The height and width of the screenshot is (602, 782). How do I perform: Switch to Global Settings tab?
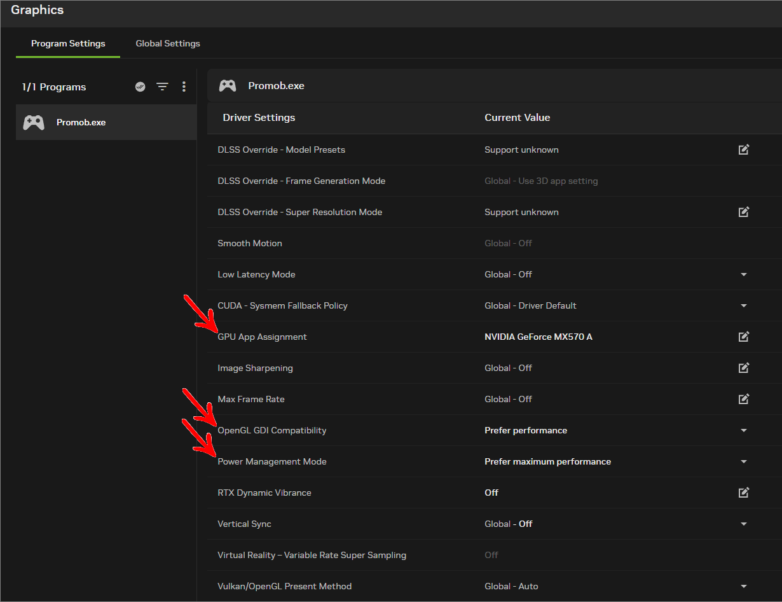[x=168, y=43]
